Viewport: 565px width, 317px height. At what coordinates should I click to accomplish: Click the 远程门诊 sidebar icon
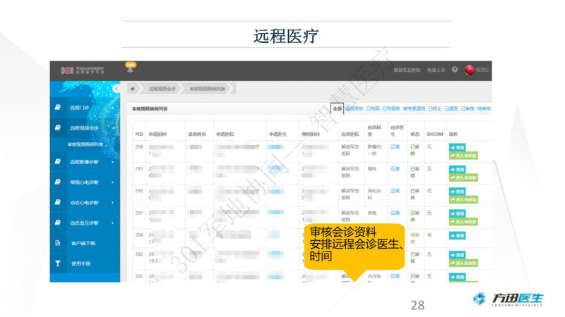[x=58, y=108]
